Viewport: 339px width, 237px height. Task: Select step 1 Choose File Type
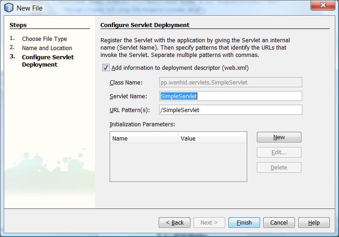44,39
